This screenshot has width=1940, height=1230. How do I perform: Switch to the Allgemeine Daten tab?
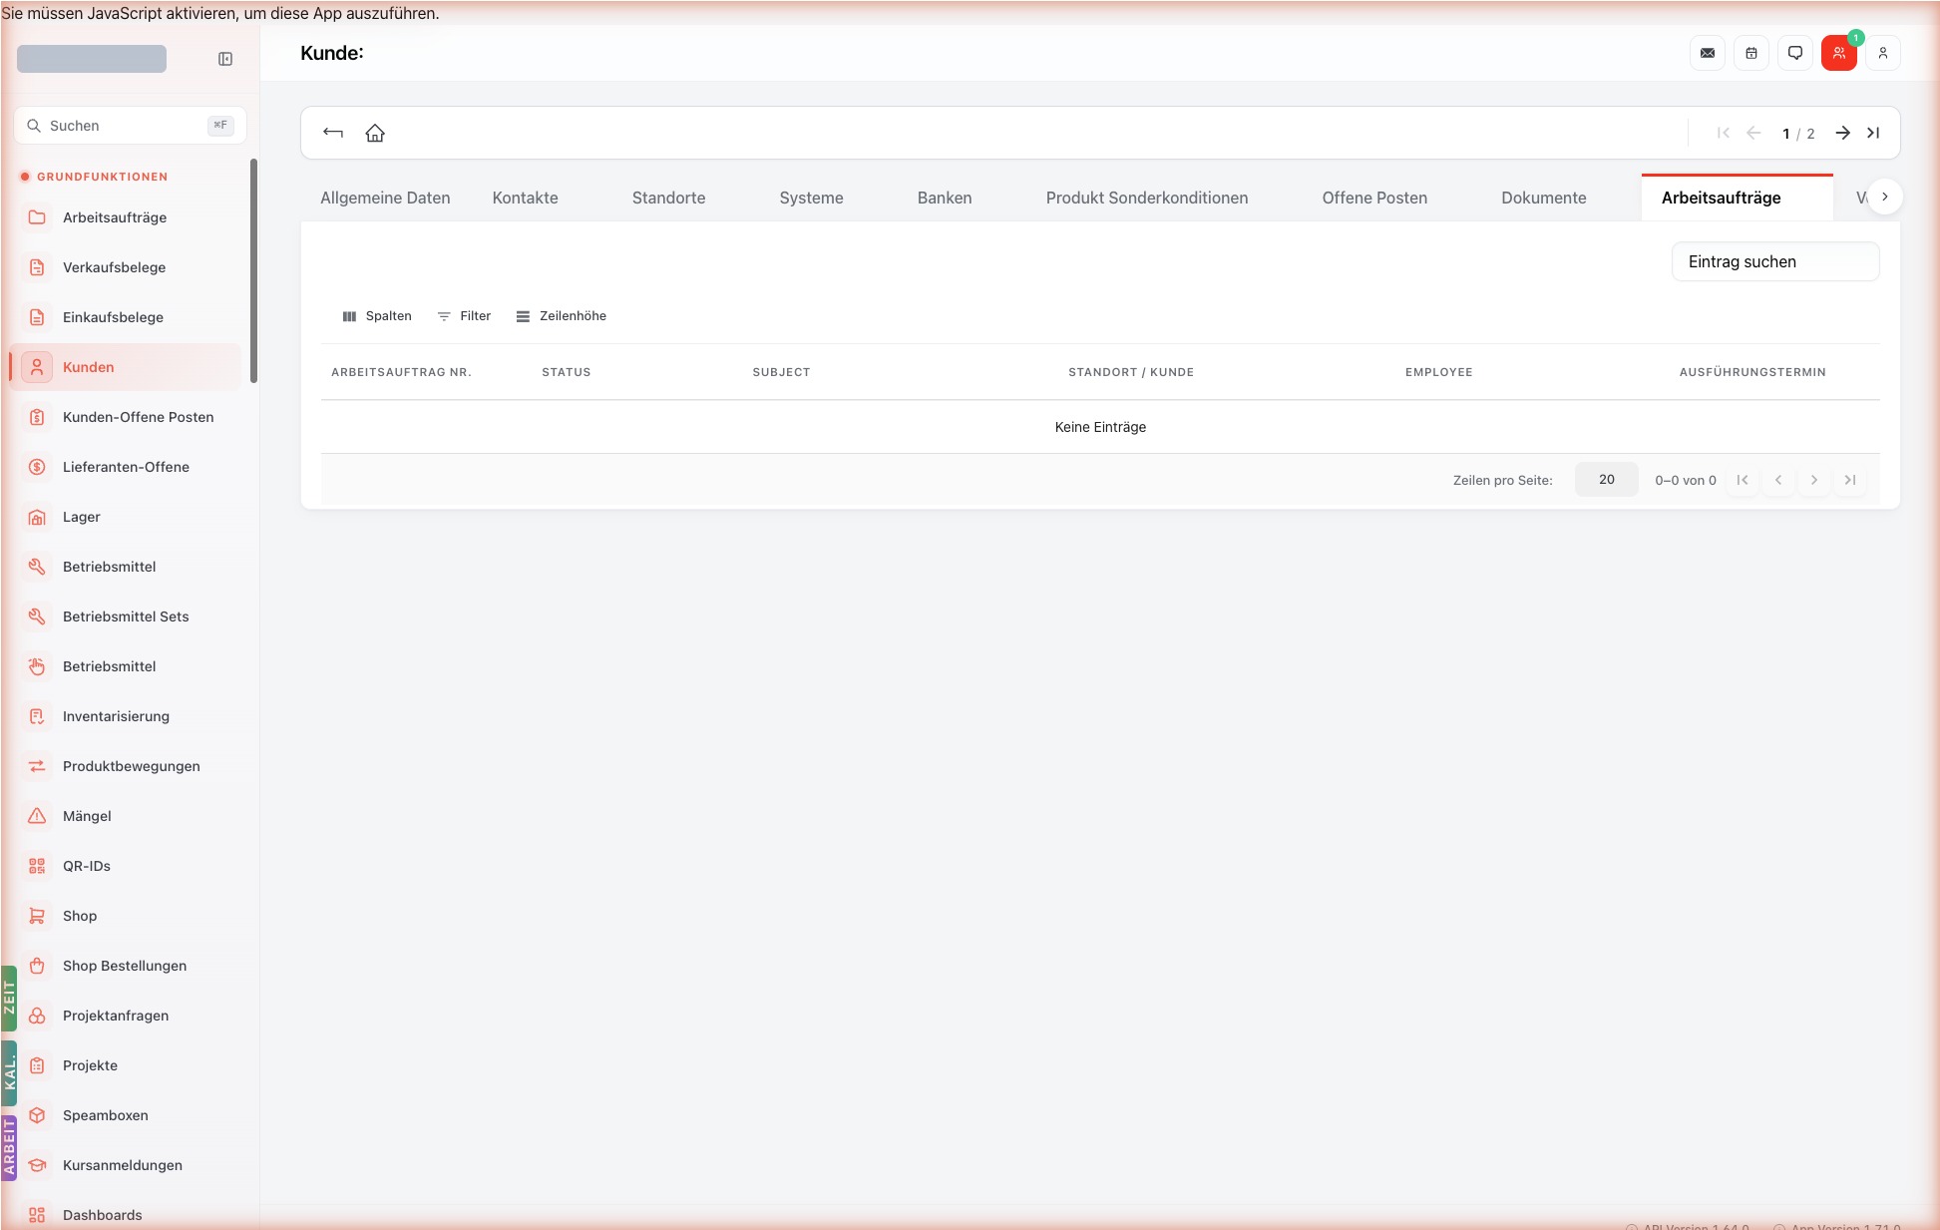(x=385, y=198)
